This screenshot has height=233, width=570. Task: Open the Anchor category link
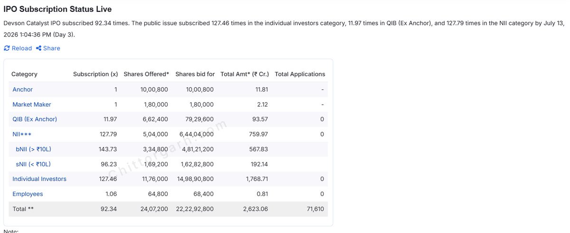click(23, 90)
